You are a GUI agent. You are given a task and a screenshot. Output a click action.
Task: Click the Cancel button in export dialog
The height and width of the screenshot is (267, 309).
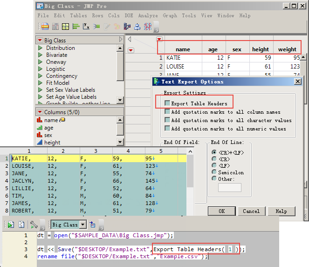click(251, 211)
